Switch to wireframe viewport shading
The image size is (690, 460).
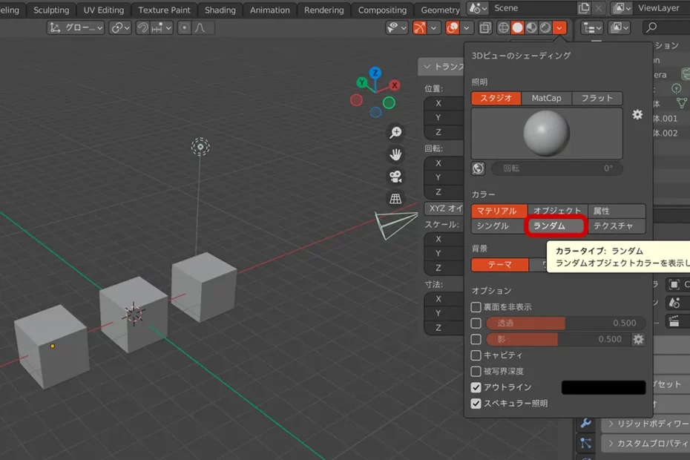(503, 28)
